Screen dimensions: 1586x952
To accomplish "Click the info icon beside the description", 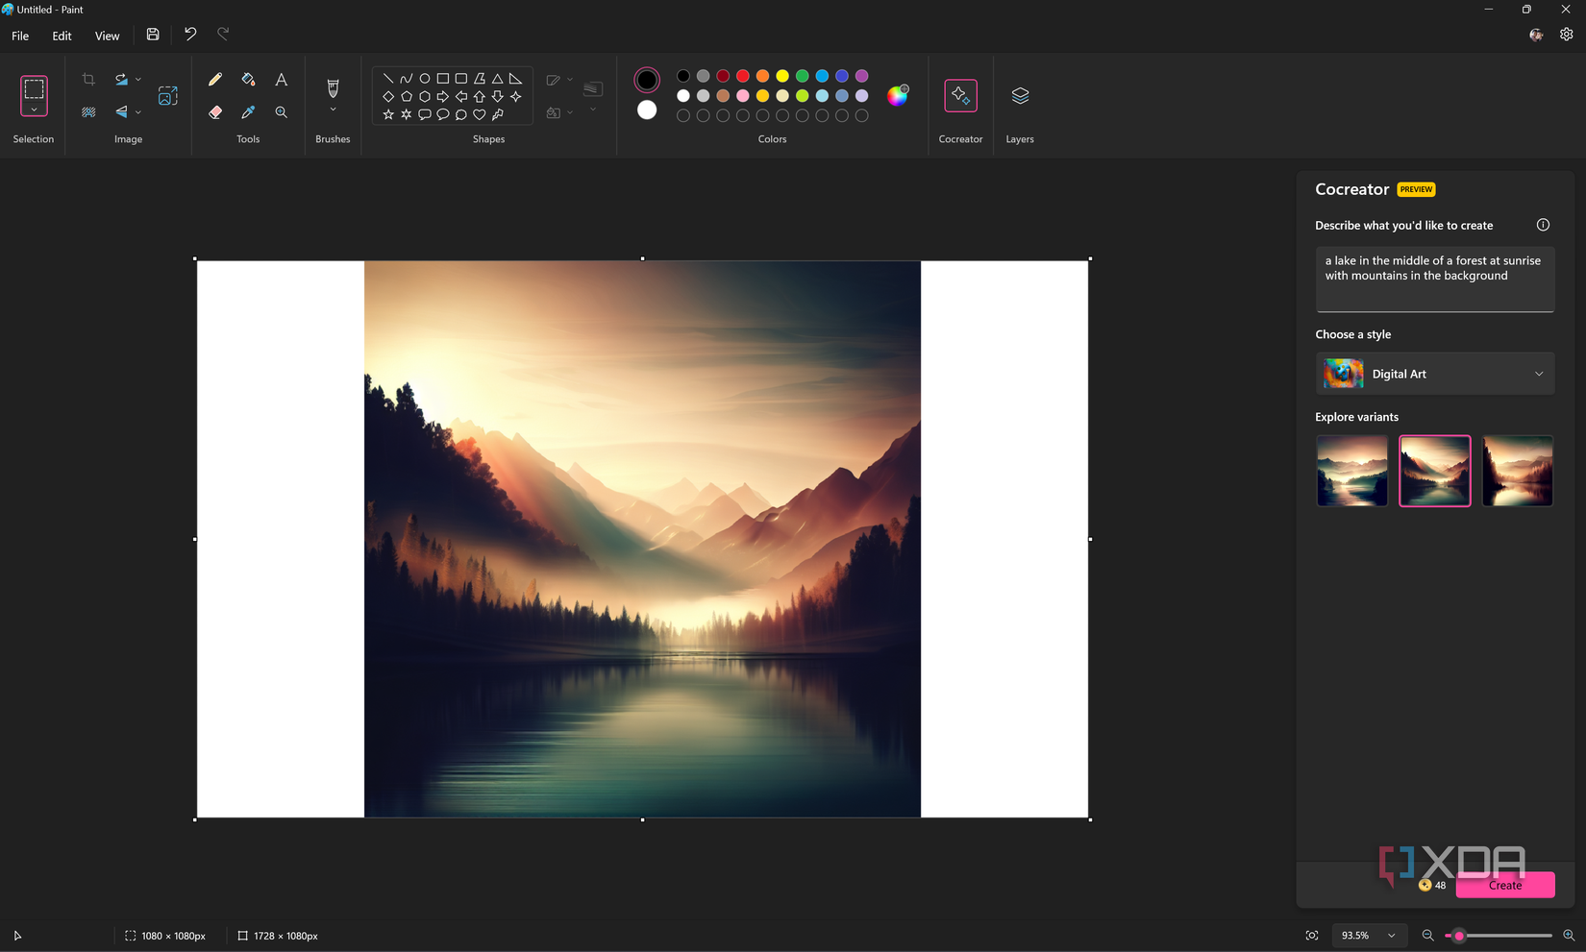I will 1543,225.
